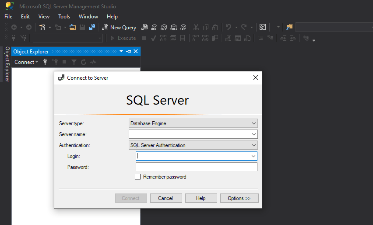
Task: Open the Open File folder icon
Action: coord(73,27)
